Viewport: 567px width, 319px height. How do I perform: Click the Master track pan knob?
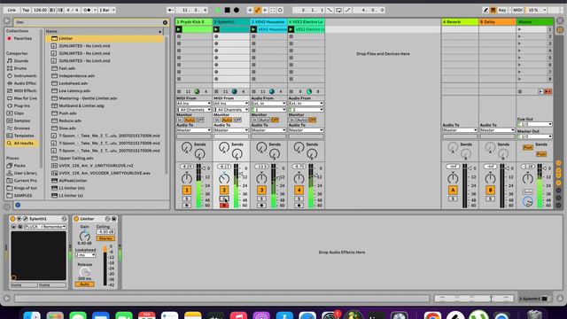coord(528,178)
